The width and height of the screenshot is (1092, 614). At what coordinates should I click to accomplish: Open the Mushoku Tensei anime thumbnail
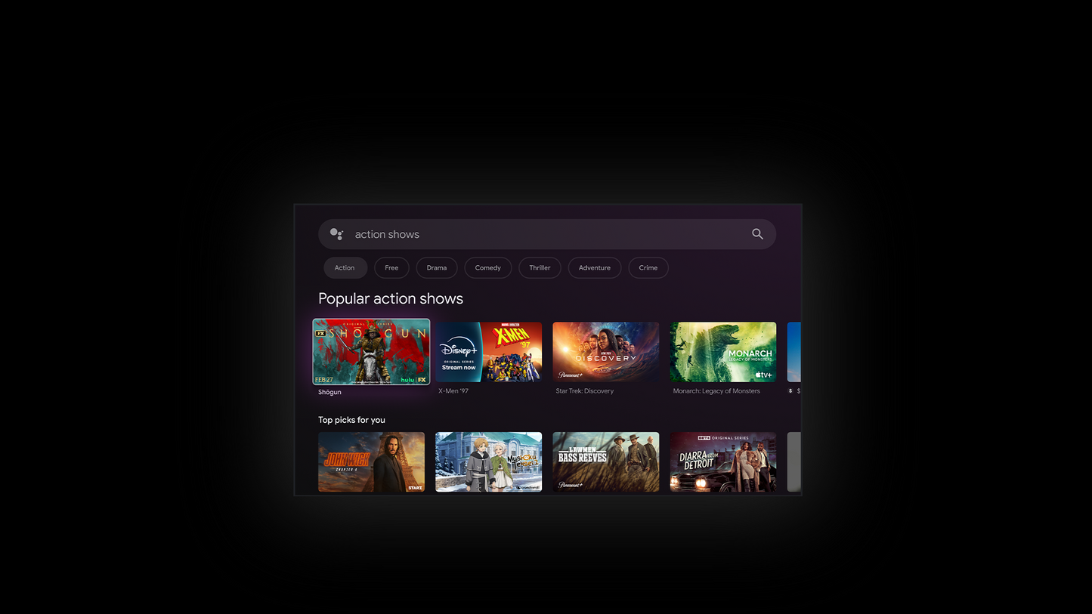click(488, 462)
